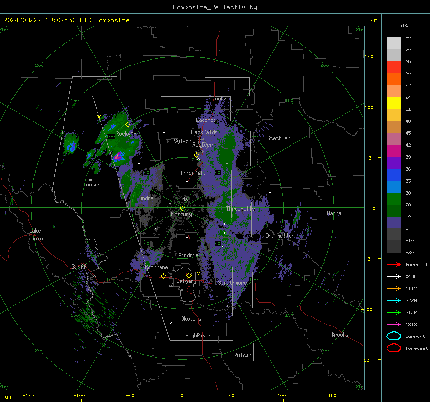Click the yellow 51–54 dBZ swatch
This screenshot has width=430, height=402.
[x=394, y=103]
